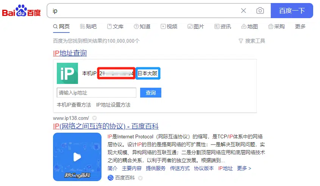The width and height of the screenshot is (320, 186).
Task: Click the Baidu logo
Action: click(x=22, y=11)
